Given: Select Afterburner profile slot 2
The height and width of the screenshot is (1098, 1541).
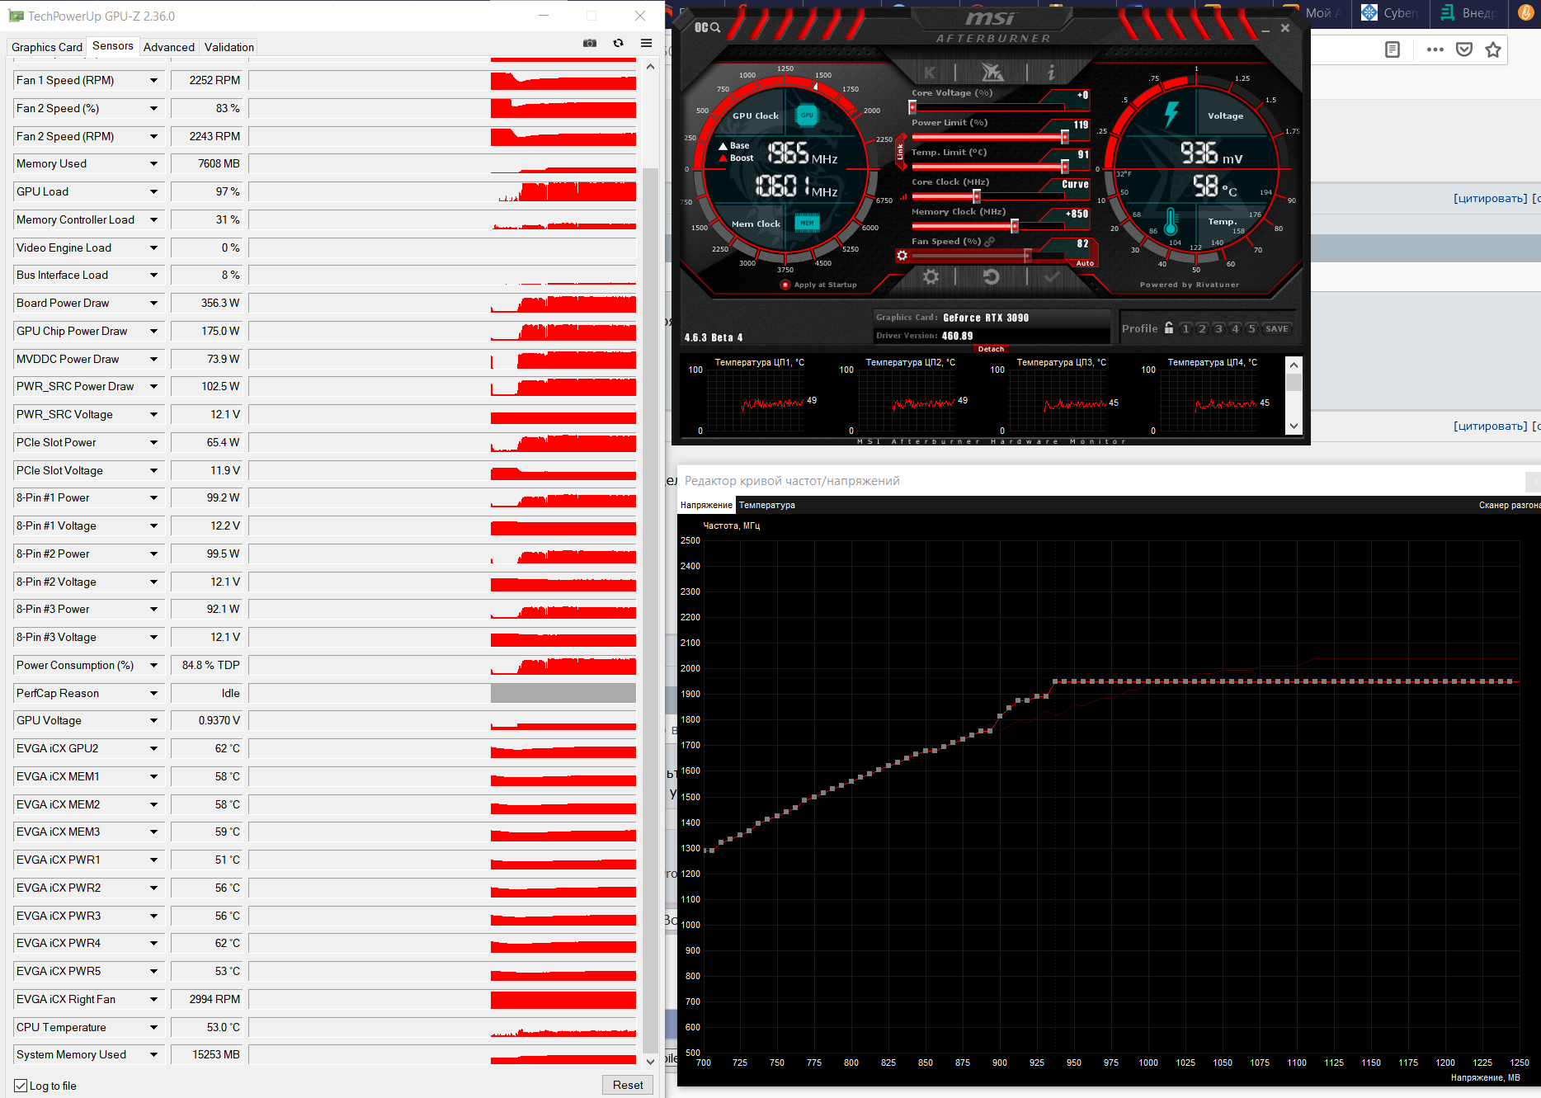Looking at the screenshot, I should (1203, 328).
